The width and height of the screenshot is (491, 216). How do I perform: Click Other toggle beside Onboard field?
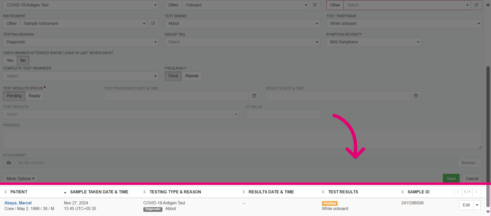pos(173,5)
